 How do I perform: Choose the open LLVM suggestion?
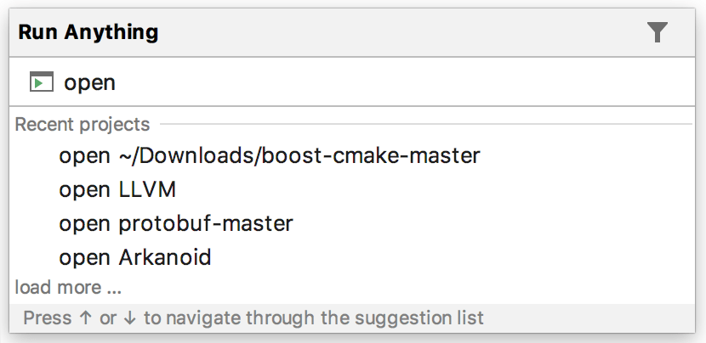(117, 189)
